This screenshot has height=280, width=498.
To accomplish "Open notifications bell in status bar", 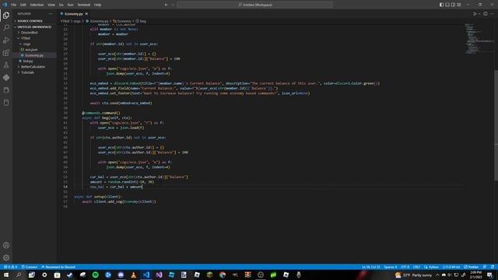I will click(x=493, y=267).
